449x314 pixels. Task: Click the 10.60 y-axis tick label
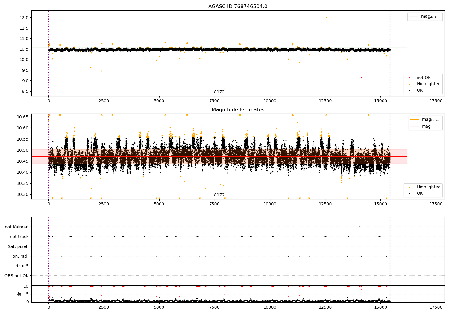coord(23,128)
